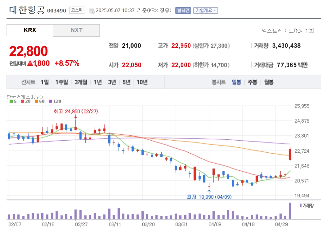
Task: Select the 주봉 weekly candle chart
Action: tap(252, 82)
